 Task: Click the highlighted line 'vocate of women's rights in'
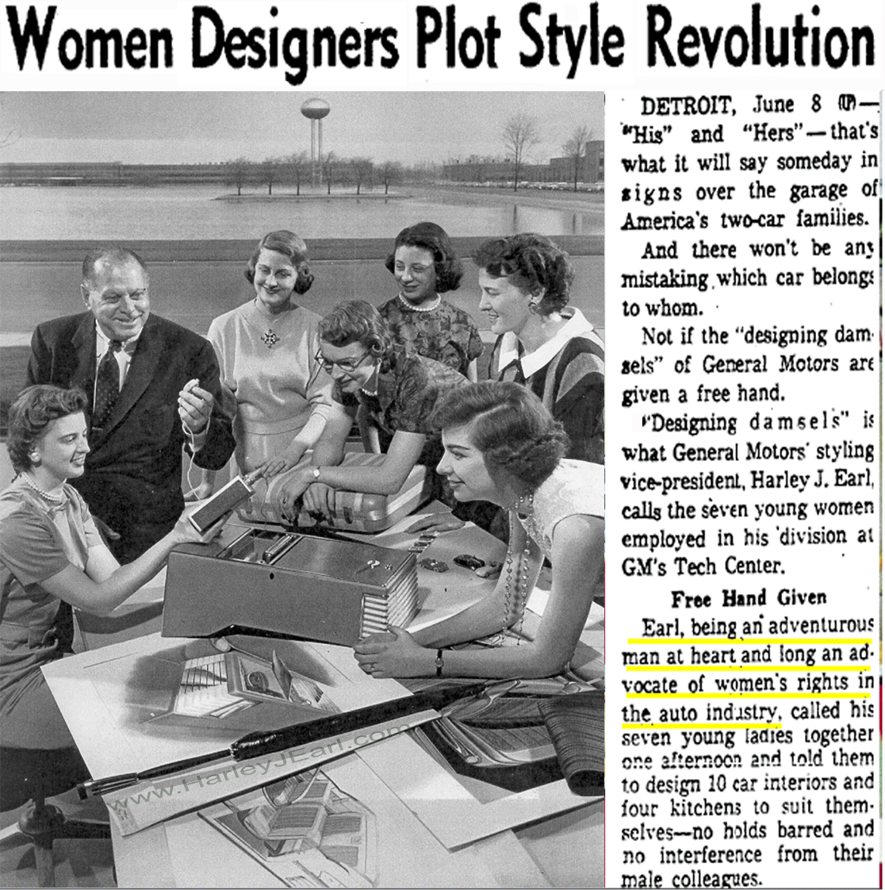[x=748, y=684]
